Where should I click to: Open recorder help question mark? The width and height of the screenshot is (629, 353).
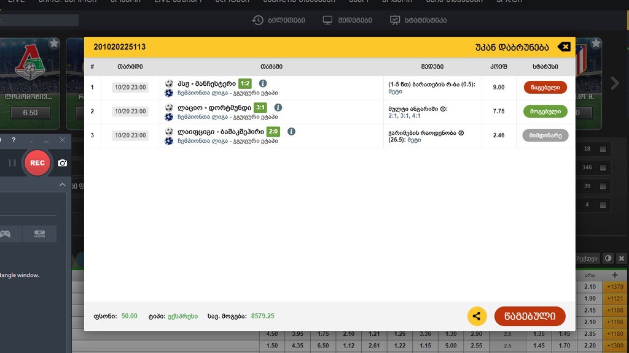coord(14,140)
